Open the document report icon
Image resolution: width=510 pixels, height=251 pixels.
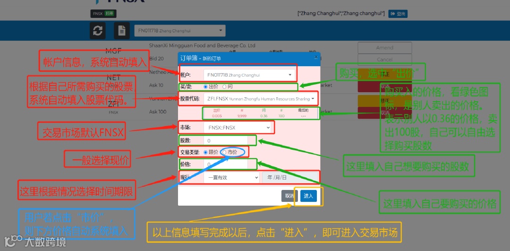122,31
